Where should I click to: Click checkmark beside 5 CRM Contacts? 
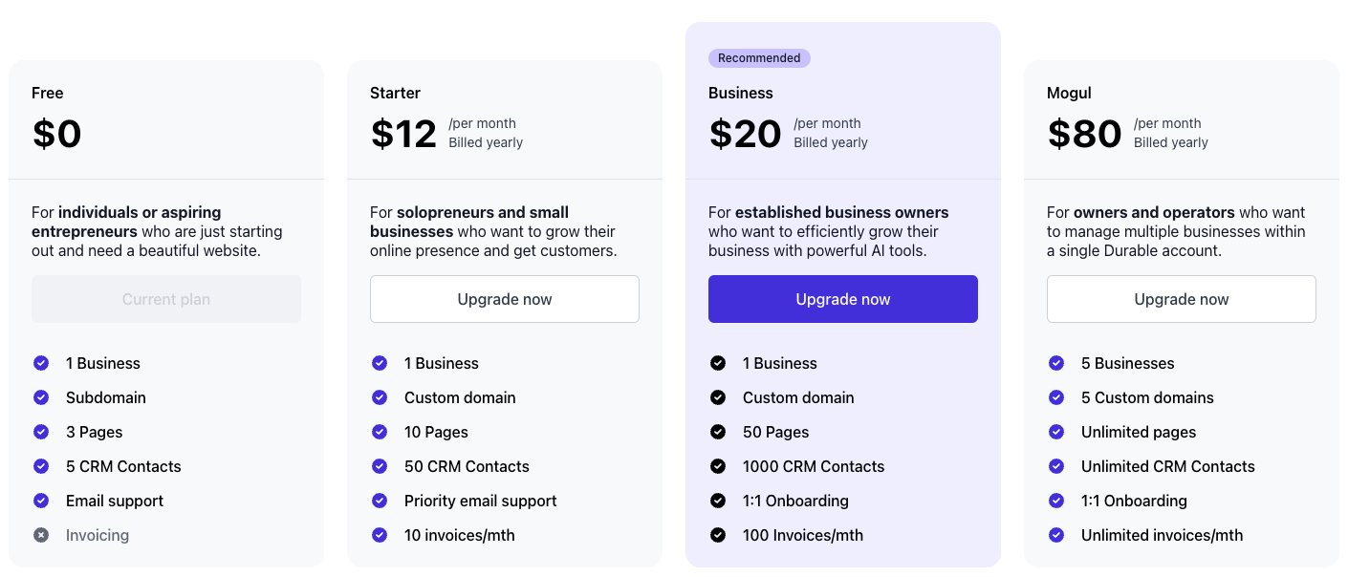[41, 466]
